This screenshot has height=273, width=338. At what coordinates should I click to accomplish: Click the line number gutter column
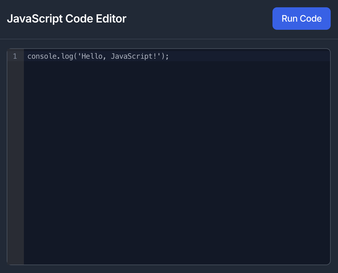15,140
